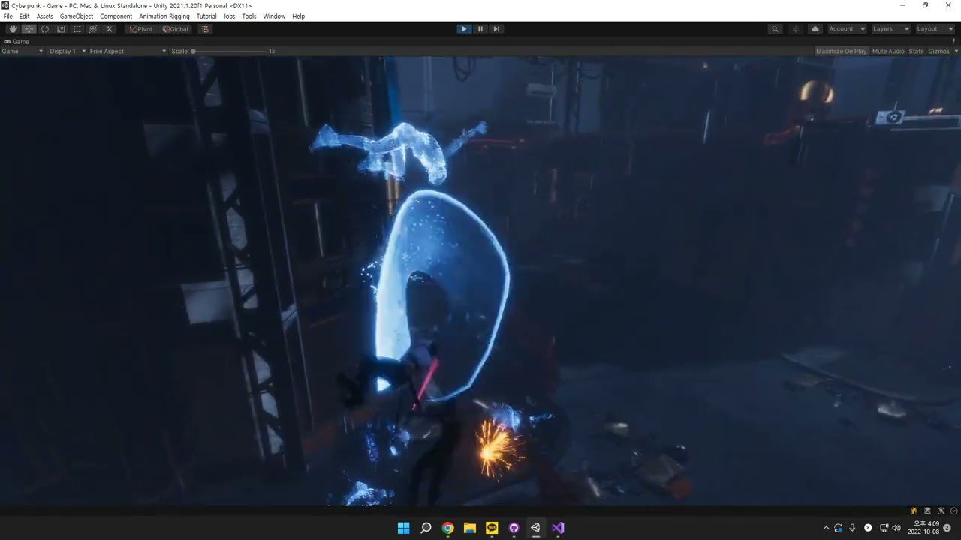Toggle Maximize On Play
Image resolution: width=961 pixels, height=540 pixels.
pyautogui.click(x=841, y=51)
